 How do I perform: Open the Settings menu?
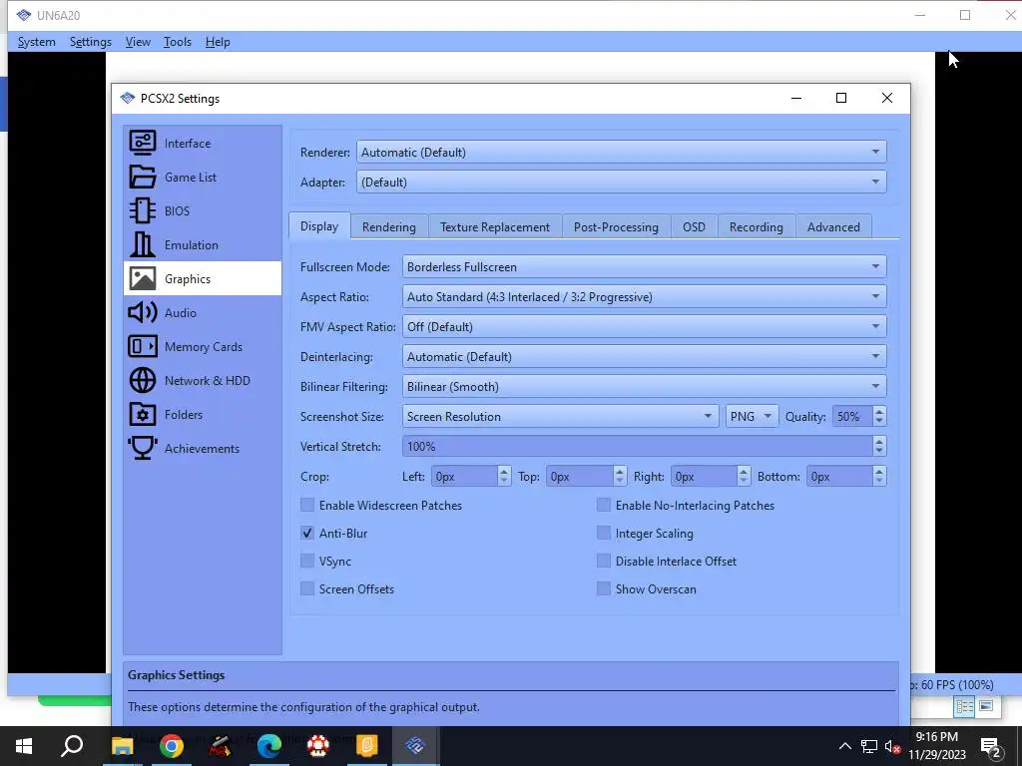91,42
